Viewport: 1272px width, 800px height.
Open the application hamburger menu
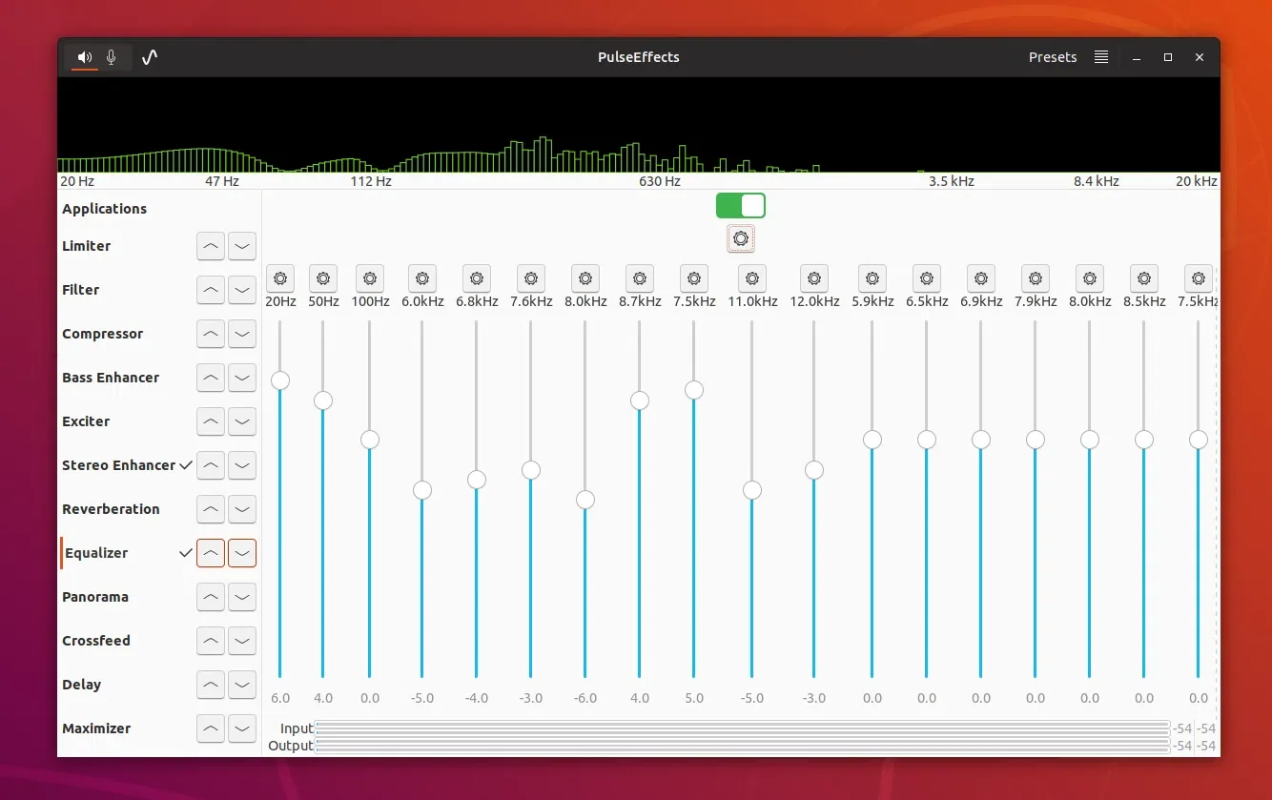[1100, 57]
